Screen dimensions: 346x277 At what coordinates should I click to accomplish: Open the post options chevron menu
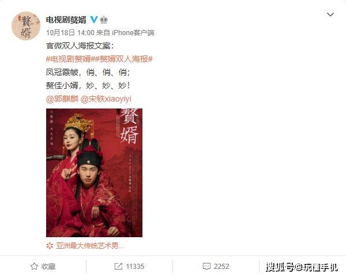click(330, 14)
